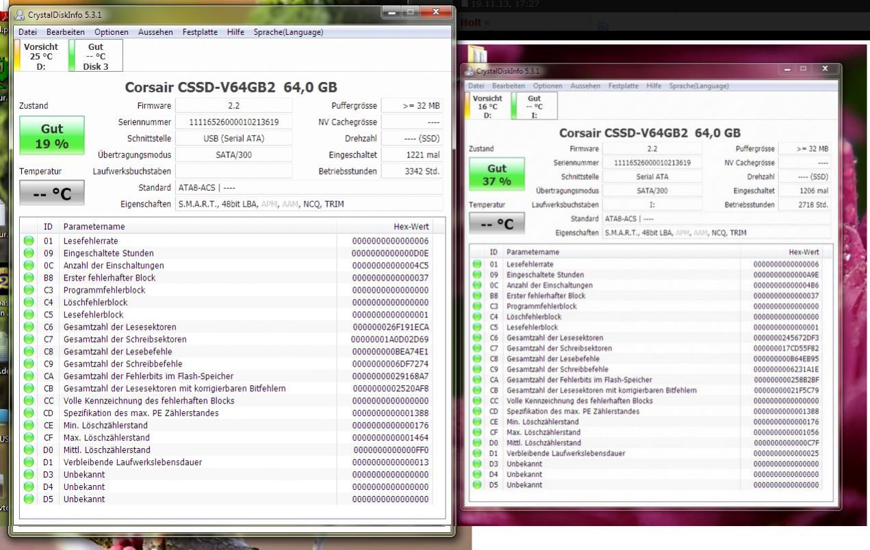Click status icon for Max. Löschzählerstand, right window
This screenshot has height=550, width=870.
coord(477,432)
